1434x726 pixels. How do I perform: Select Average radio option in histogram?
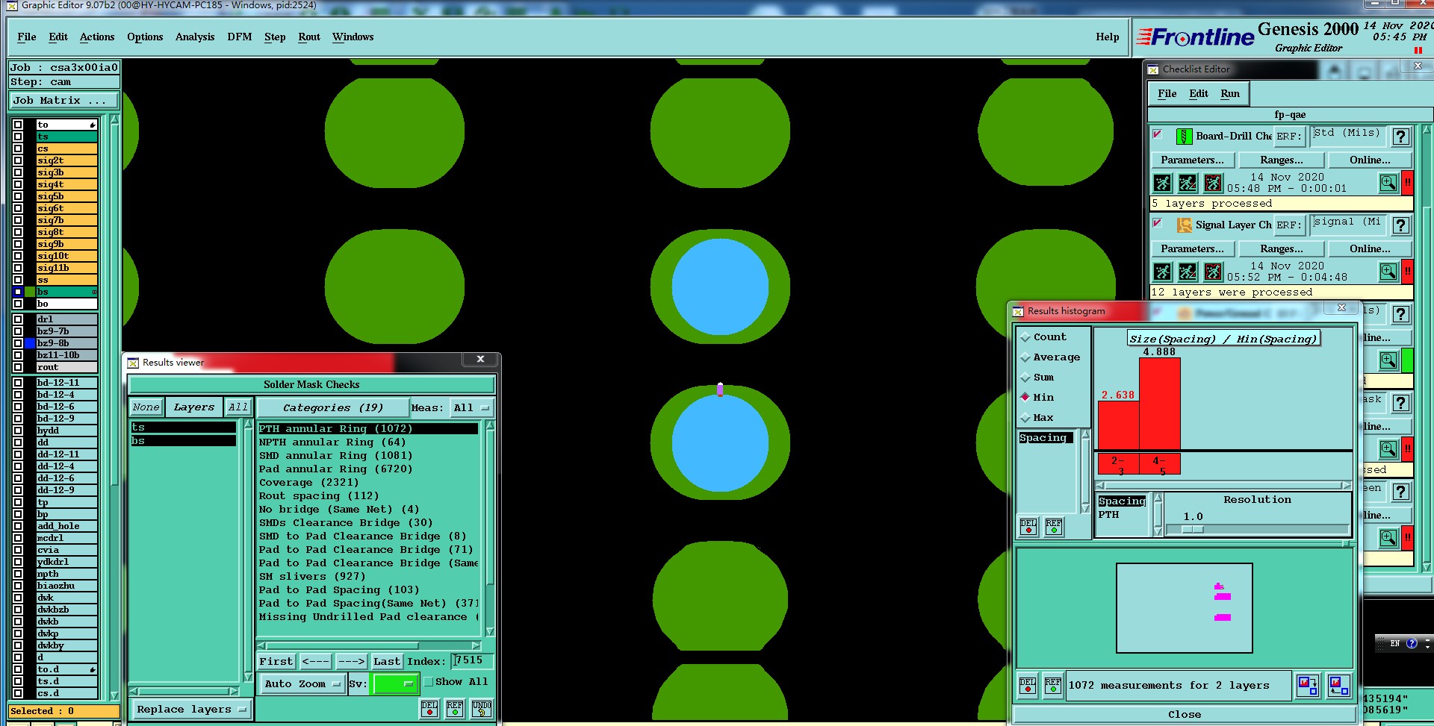(1025, 357)
